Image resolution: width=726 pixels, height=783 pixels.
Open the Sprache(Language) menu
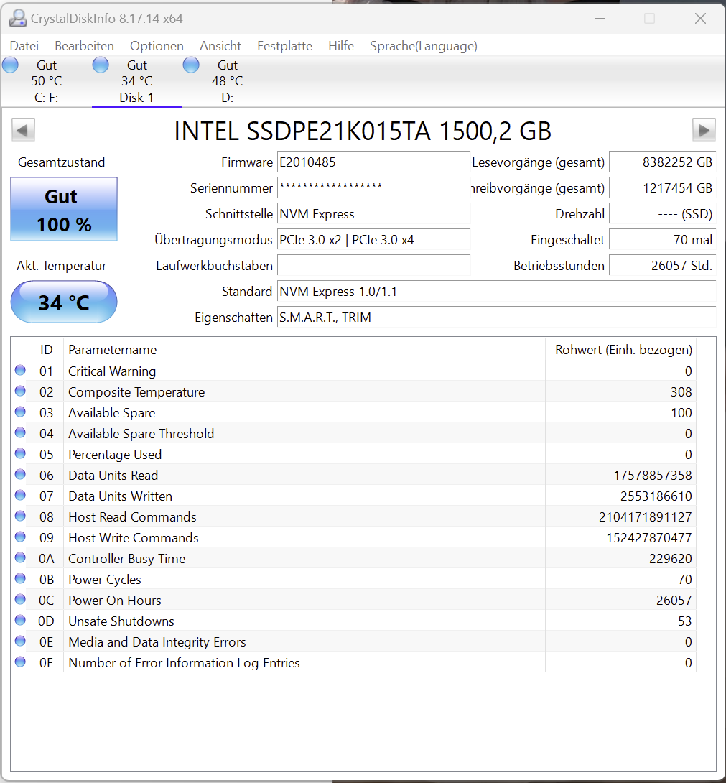tap(424, 46)
